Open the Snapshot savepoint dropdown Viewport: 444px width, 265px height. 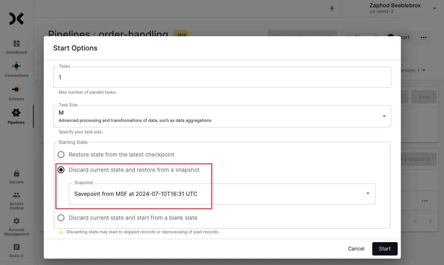[x=368, y=194]
